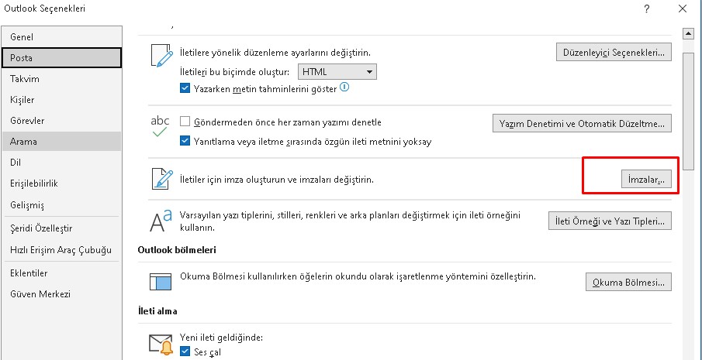
Task: Click the 'Yeni ileti geldiğinde:' label
Action: tap(221, 338)
